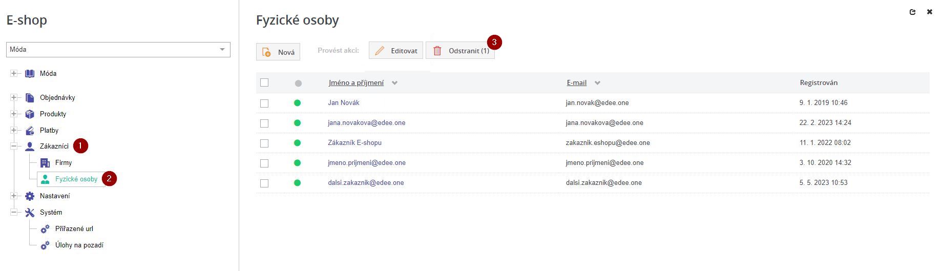This screenshot has width=943, height=271.
Task: Sort by the E-mail column header
Action: (576, 82)
